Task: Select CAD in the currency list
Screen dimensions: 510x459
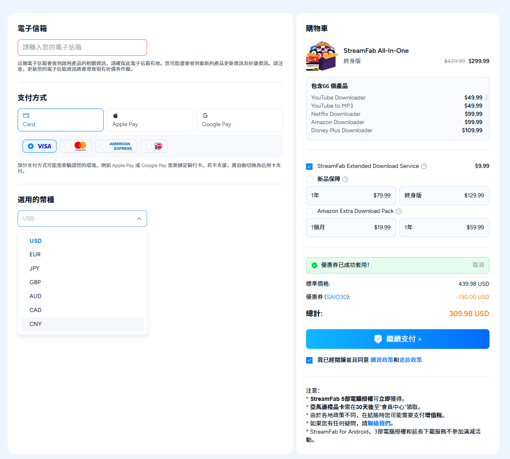Action: 83,310
